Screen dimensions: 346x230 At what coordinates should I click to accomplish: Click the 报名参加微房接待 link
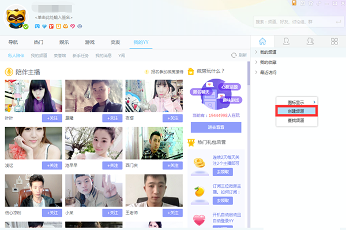pyautogui.click(x=167, y=72)
